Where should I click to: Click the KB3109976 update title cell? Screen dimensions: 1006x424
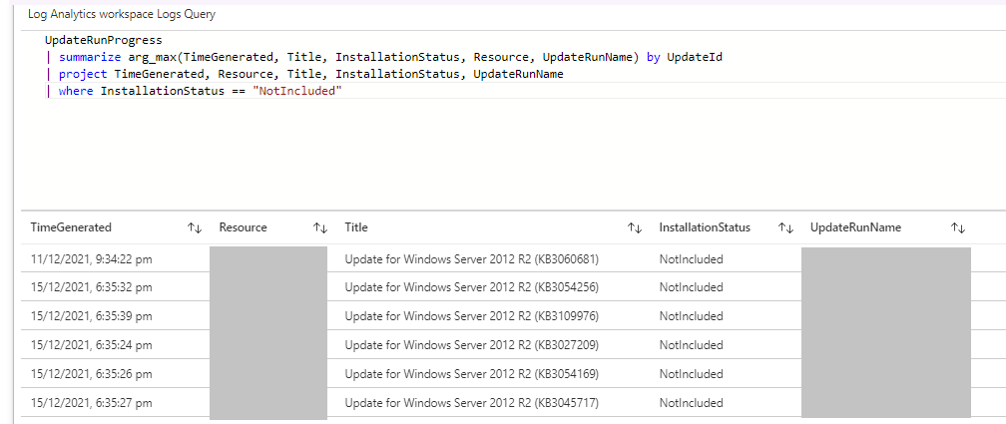[x=471, y=316]
